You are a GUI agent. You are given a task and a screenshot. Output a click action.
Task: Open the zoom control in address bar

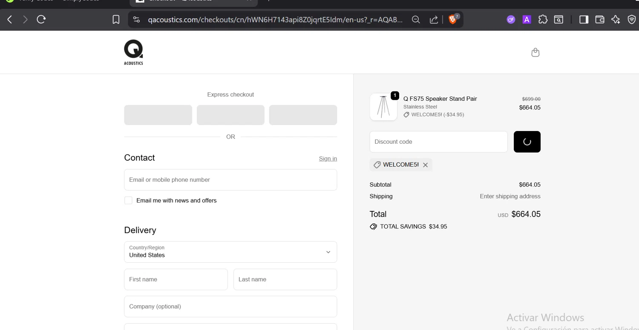pyautogui.click(x=416, y=20)
